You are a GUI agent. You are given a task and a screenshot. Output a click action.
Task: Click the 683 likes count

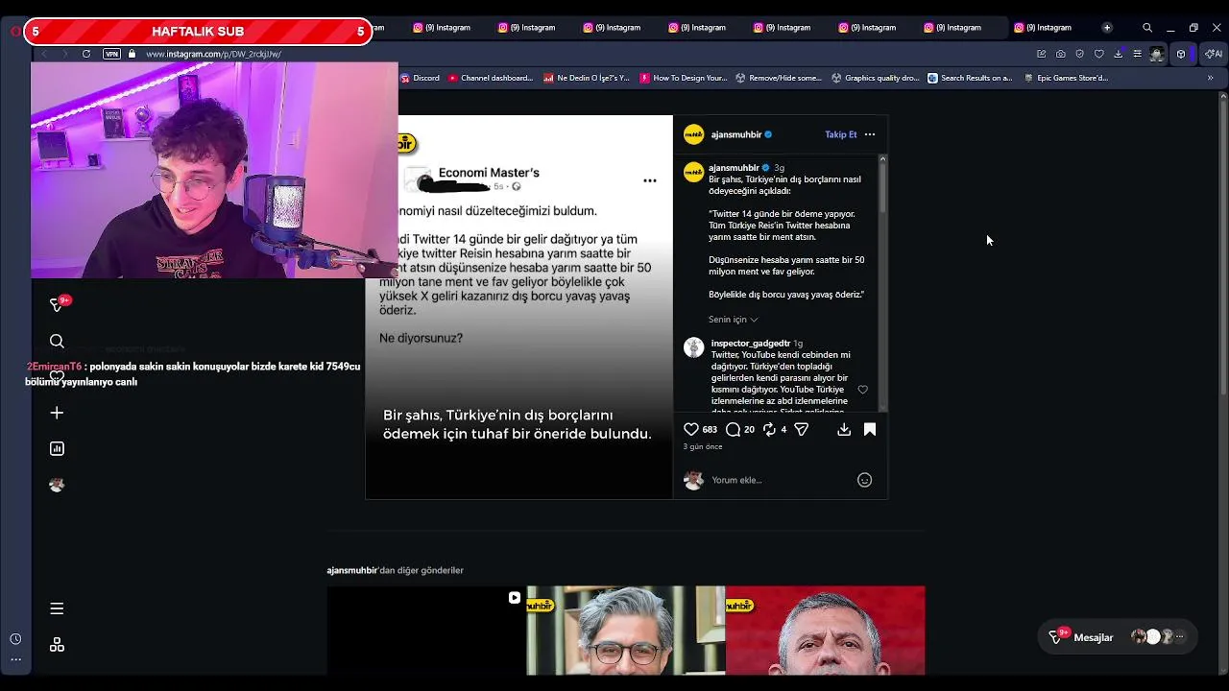[x=710, y=429]
